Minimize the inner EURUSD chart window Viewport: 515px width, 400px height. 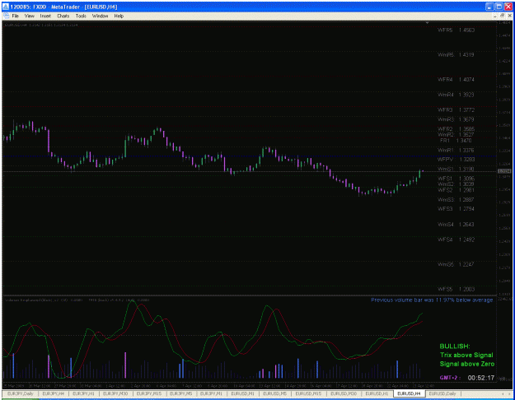[495, 16]
